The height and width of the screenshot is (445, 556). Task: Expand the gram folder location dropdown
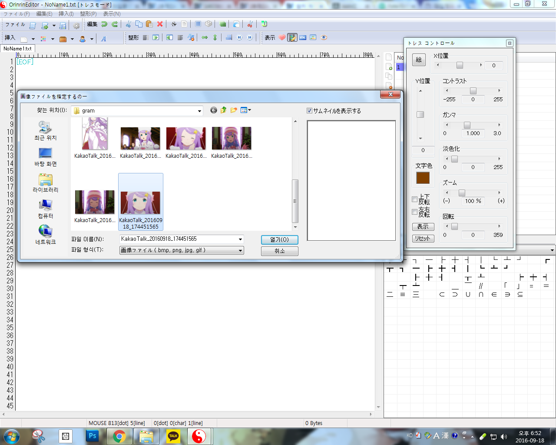tap(199, 111)
